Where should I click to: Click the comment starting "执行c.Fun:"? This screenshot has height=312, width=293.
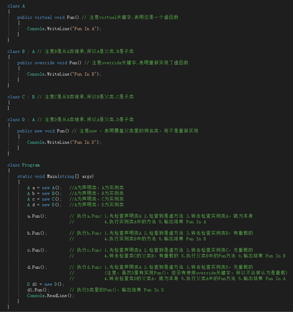point(161,250)
